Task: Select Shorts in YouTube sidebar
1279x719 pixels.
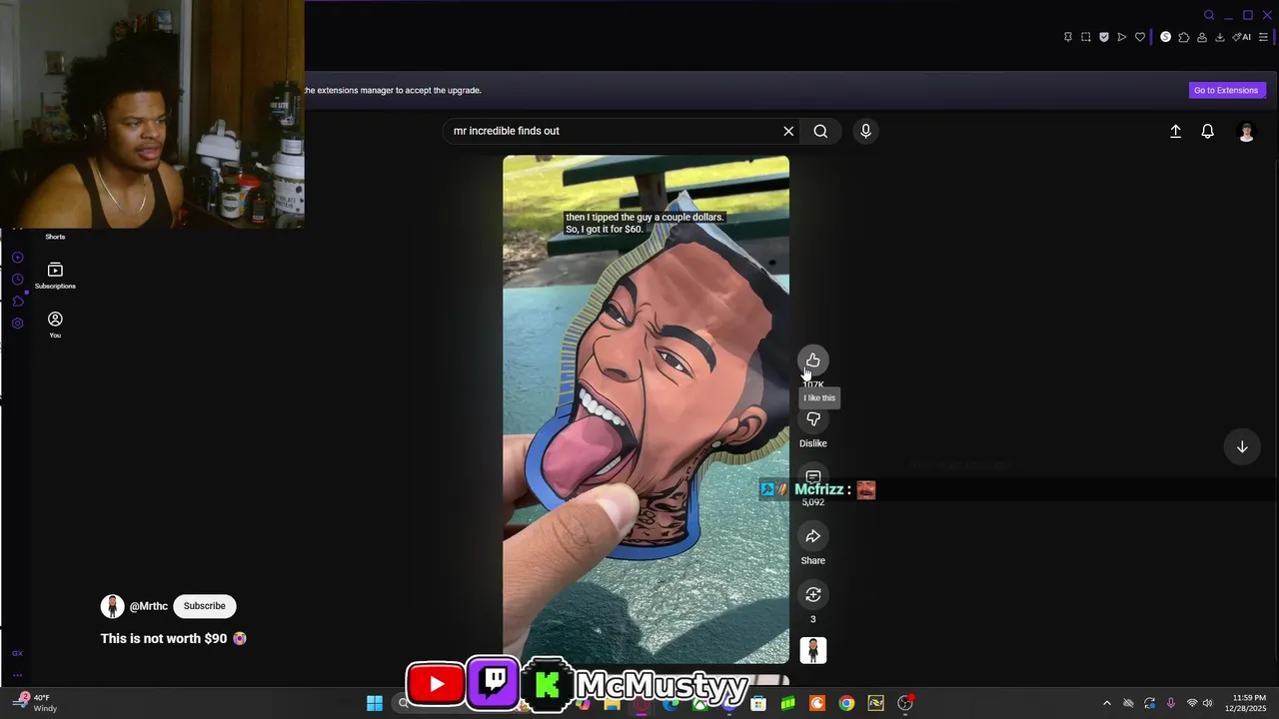Action: tap(55, 237)
